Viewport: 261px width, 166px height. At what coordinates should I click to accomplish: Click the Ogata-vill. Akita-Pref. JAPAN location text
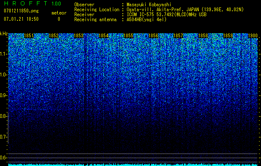(x=185, y=10)
